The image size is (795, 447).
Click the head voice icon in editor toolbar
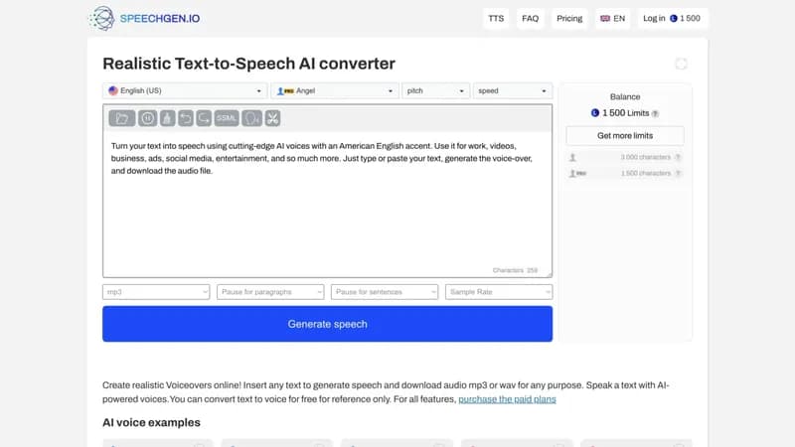pos(252,118)
